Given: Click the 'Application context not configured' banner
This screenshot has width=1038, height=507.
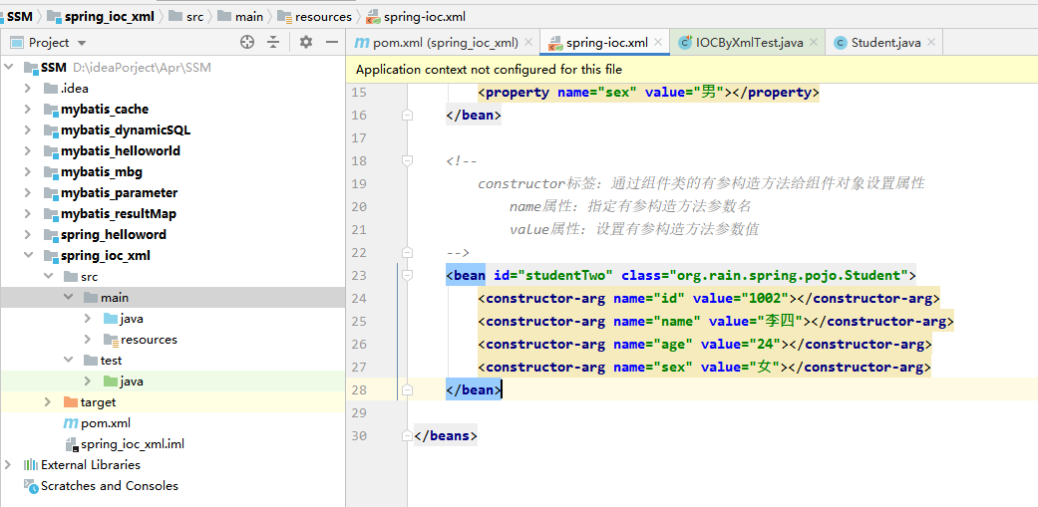Looking at the screenshot, I should (x=692, y=70).
